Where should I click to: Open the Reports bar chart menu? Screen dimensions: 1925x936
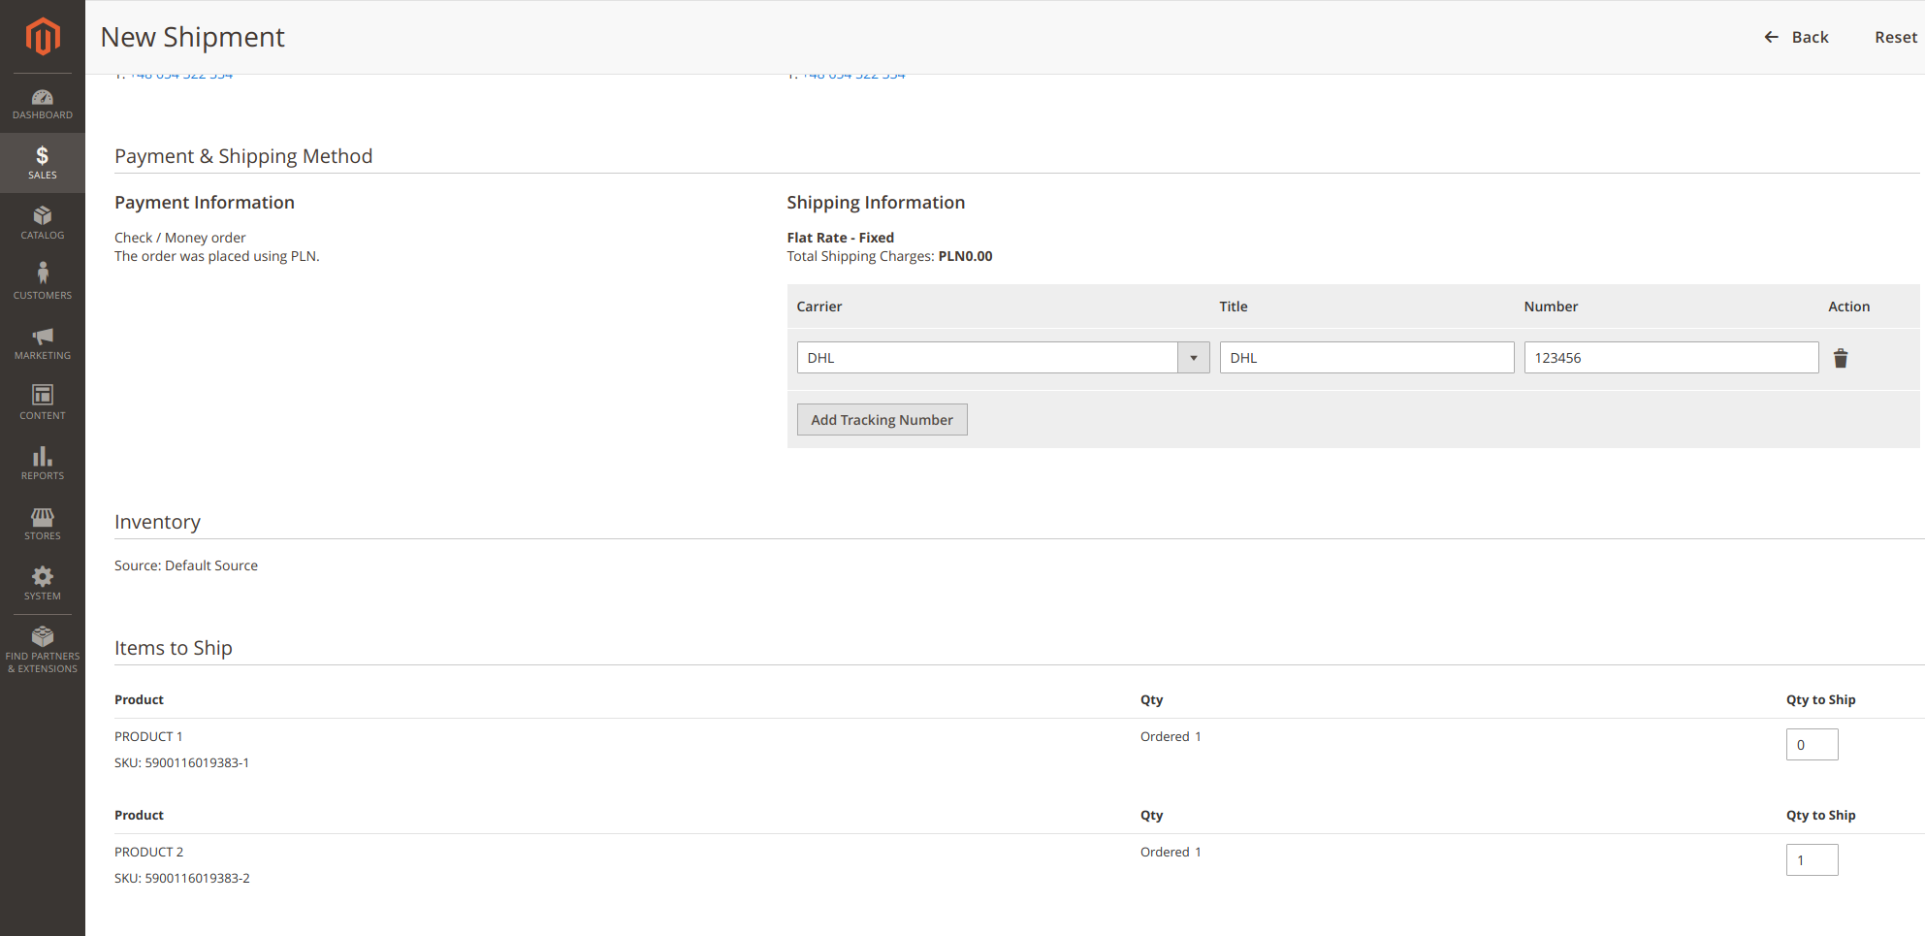click(x=42, y=463)
